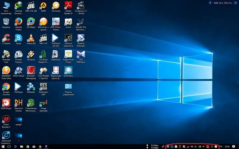The image size is (239, 149).
Task: Click the network signal tray icon
Action: tap(188, 147)
